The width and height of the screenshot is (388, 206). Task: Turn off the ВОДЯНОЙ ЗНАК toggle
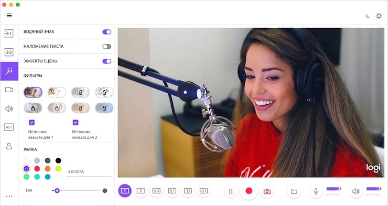click(107, 32)
